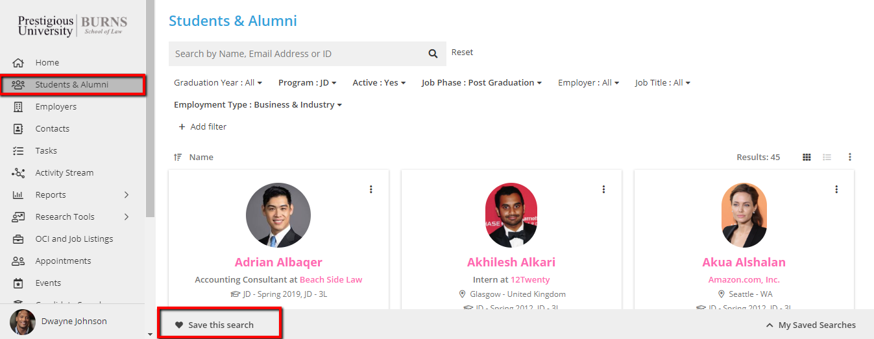Open the Beach Side Law employer link

coord(331,280)
